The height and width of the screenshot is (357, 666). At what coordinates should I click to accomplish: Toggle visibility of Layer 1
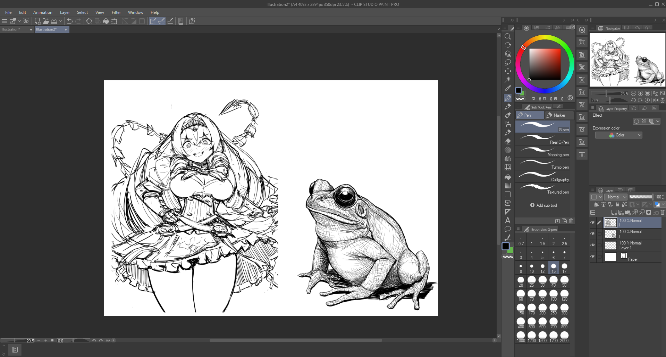[x=592, y=245]
